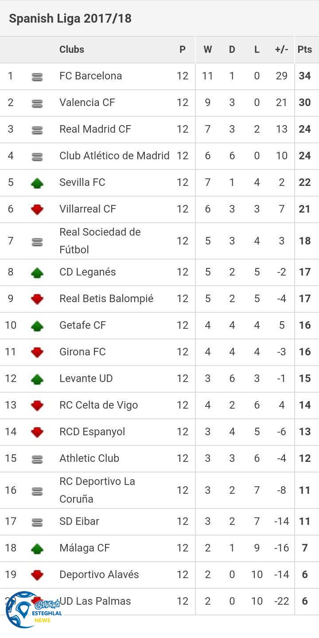Click the Clubs column header

pyautogui.click(x=72, y=49)
